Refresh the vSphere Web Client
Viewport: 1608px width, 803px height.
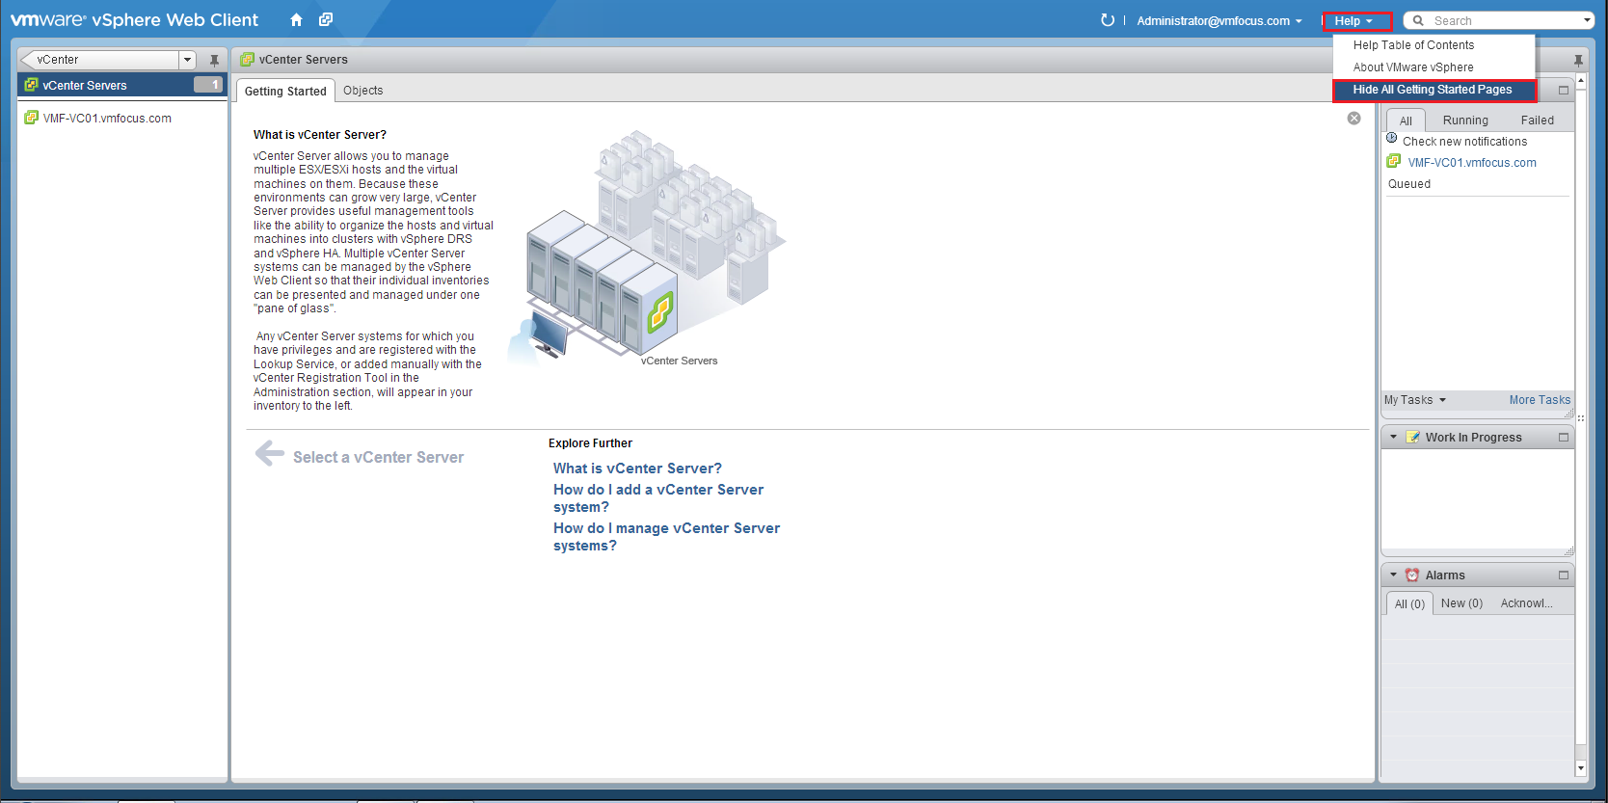(1107, 20)
